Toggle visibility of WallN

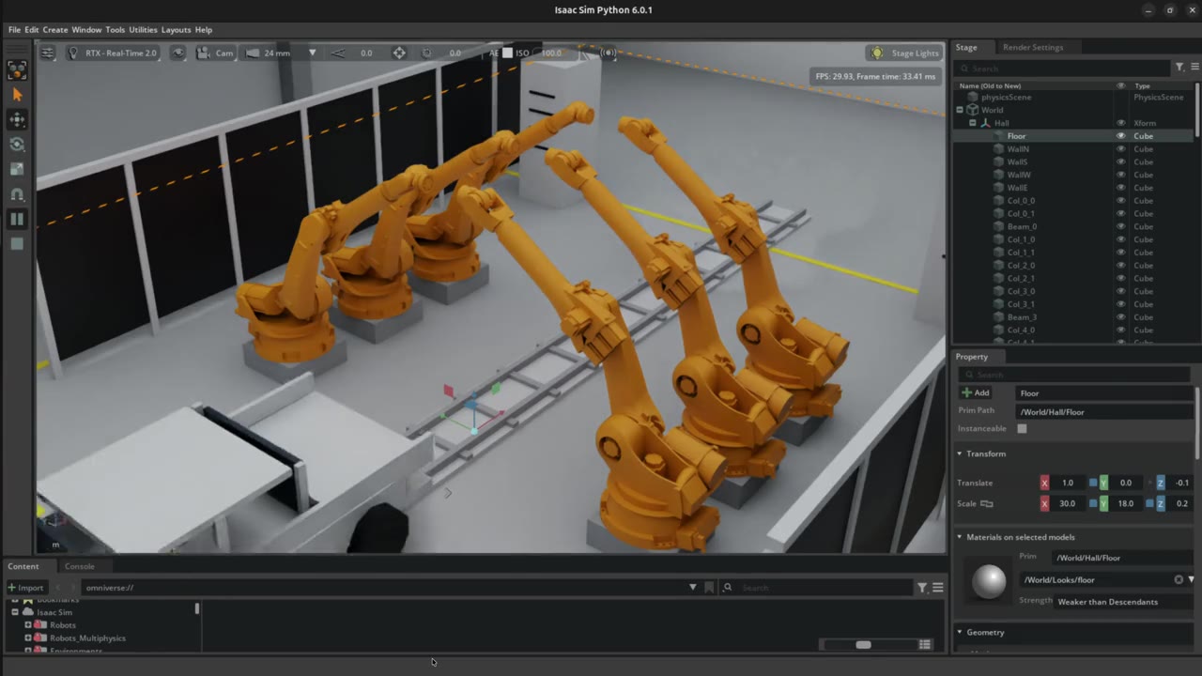[1120, 149]
